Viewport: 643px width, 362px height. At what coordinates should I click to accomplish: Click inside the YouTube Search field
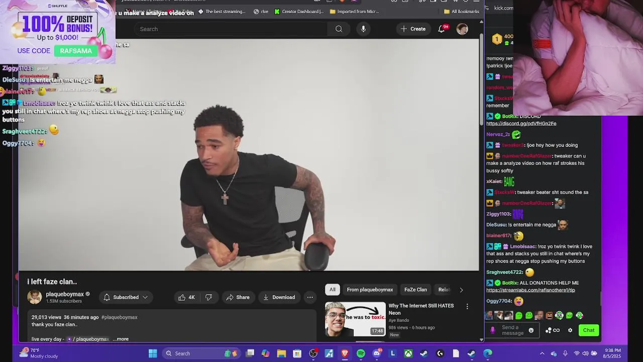click(231, 29)
